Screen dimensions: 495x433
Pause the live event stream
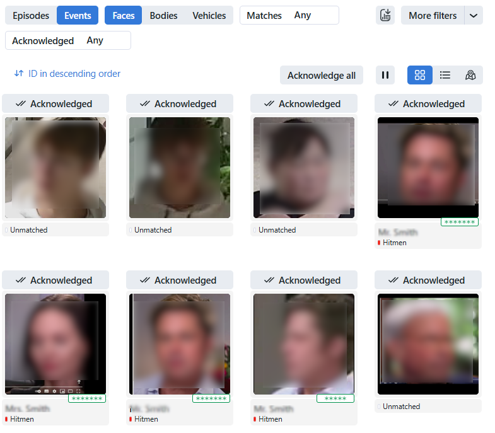point(385,75)
